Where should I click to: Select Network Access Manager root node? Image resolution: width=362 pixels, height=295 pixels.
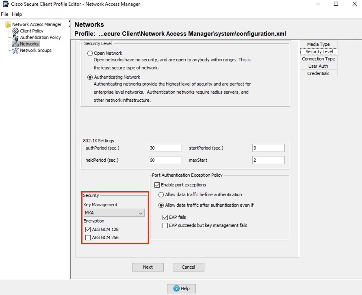click(37, 24)
